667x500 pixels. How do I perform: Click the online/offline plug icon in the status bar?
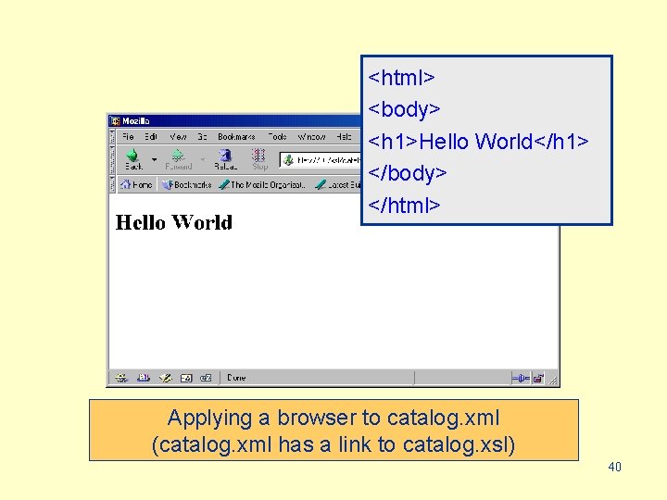521,378
